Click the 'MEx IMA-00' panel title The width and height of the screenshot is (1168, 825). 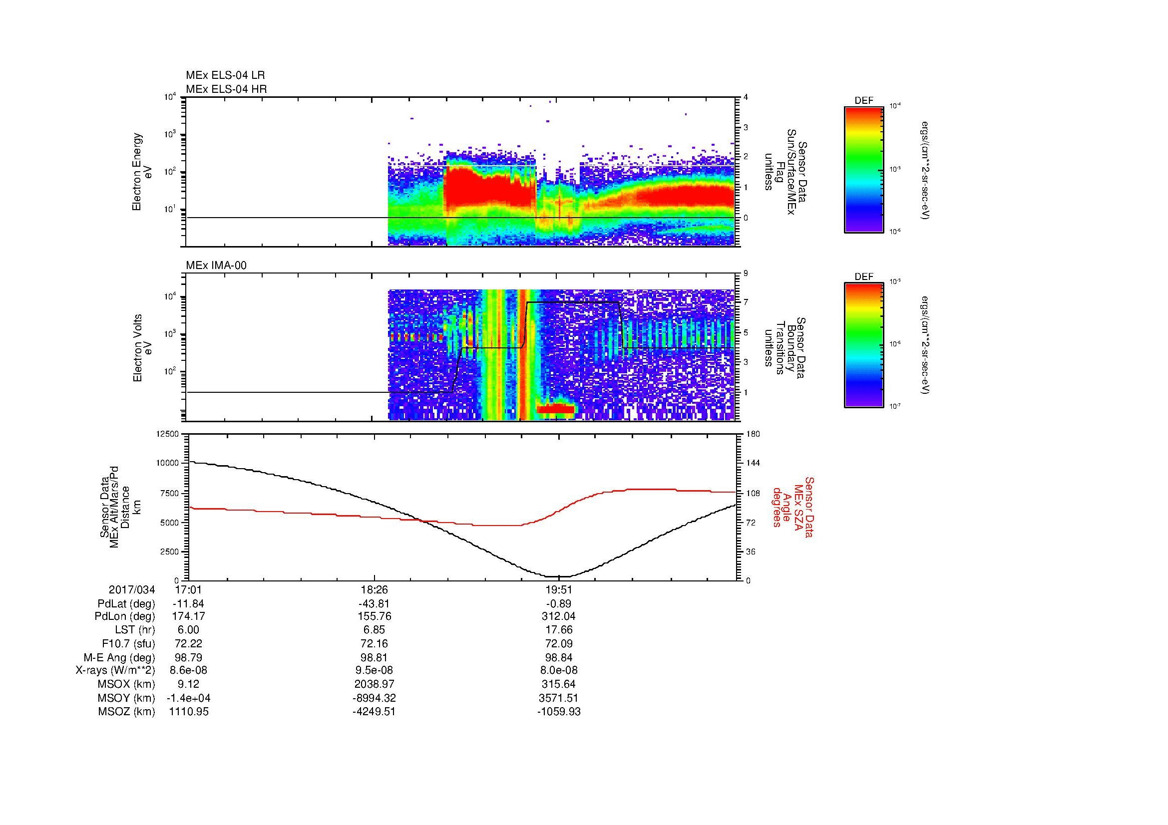pos(216,266)
